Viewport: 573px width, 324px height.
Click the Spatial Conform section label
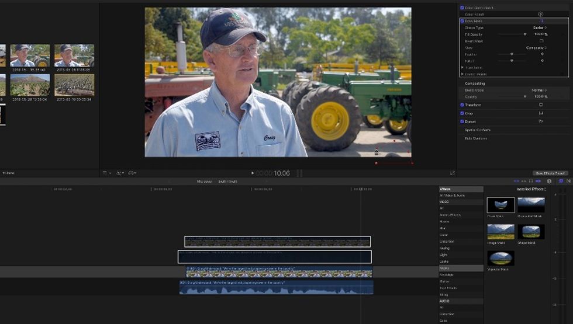477,130
